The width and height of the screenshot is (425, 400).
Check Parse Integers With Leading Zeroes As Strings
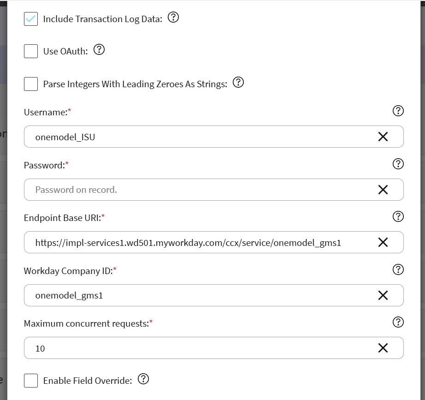pos(31,84)
